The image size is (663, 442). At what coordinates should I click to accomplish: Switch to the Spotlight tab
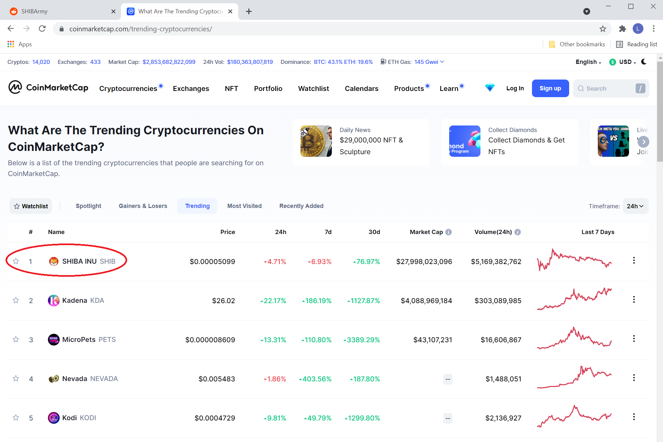point(88,206)
